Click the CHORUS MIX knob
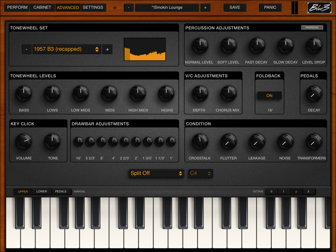The width and height of the screenshot is (336, 252). [x=228, y=94]
